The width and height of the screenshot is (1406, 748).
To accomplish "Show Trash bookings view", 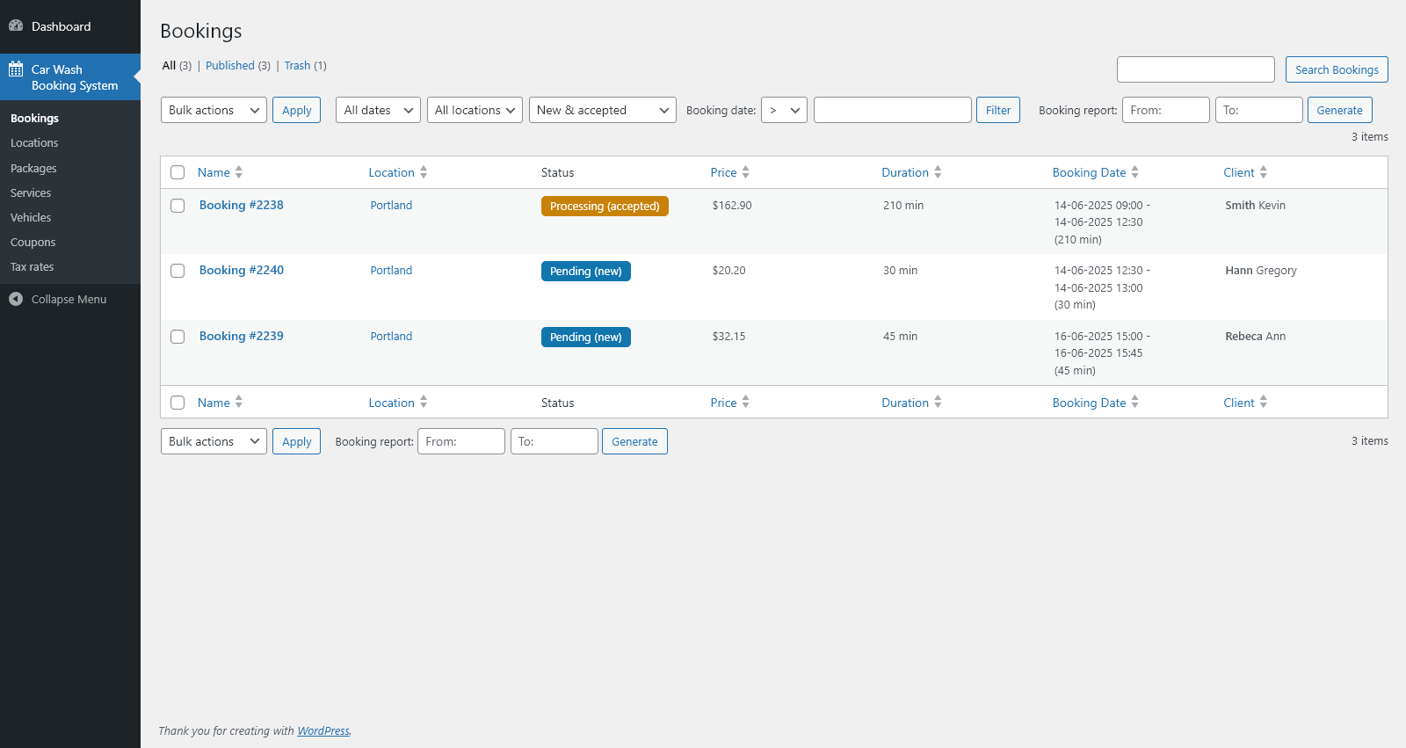I will coord(297,65).
